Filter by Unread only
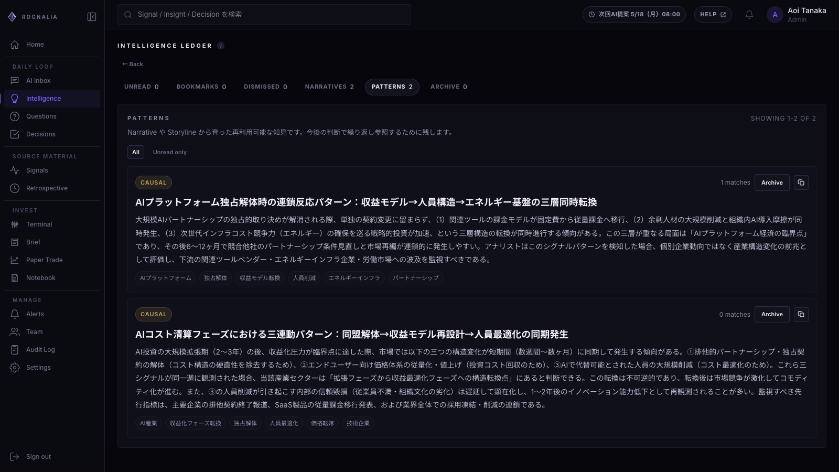The height and width of the screenshot is (472, 839). 170,152
